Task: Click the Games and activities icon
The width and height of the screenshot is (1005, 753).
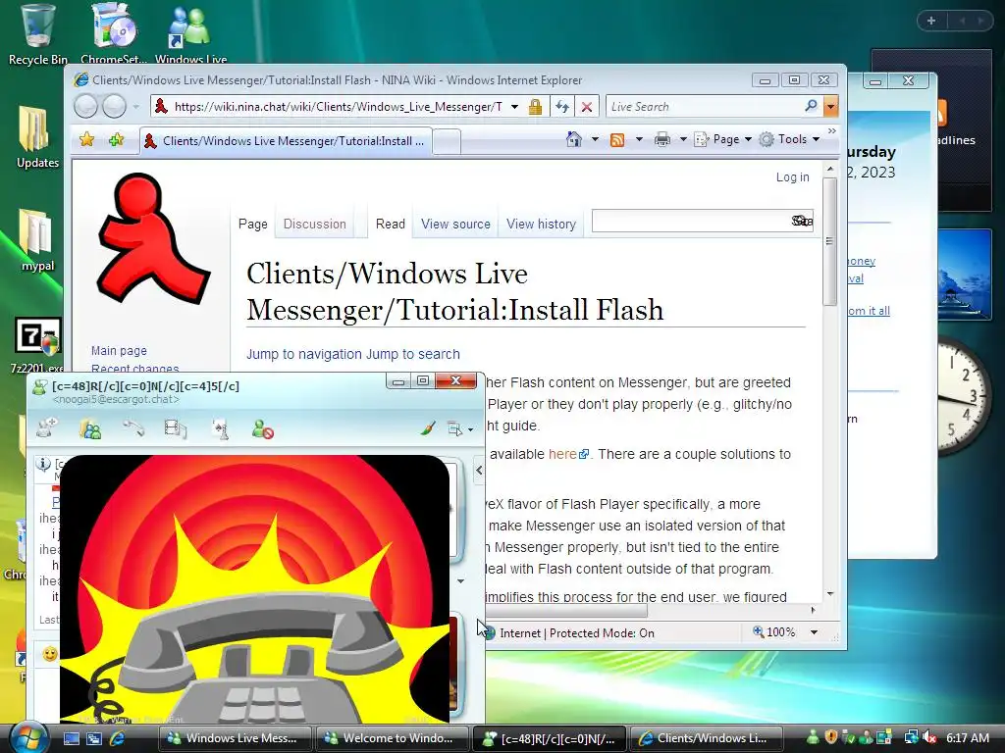Action: (x=220, y=429)
